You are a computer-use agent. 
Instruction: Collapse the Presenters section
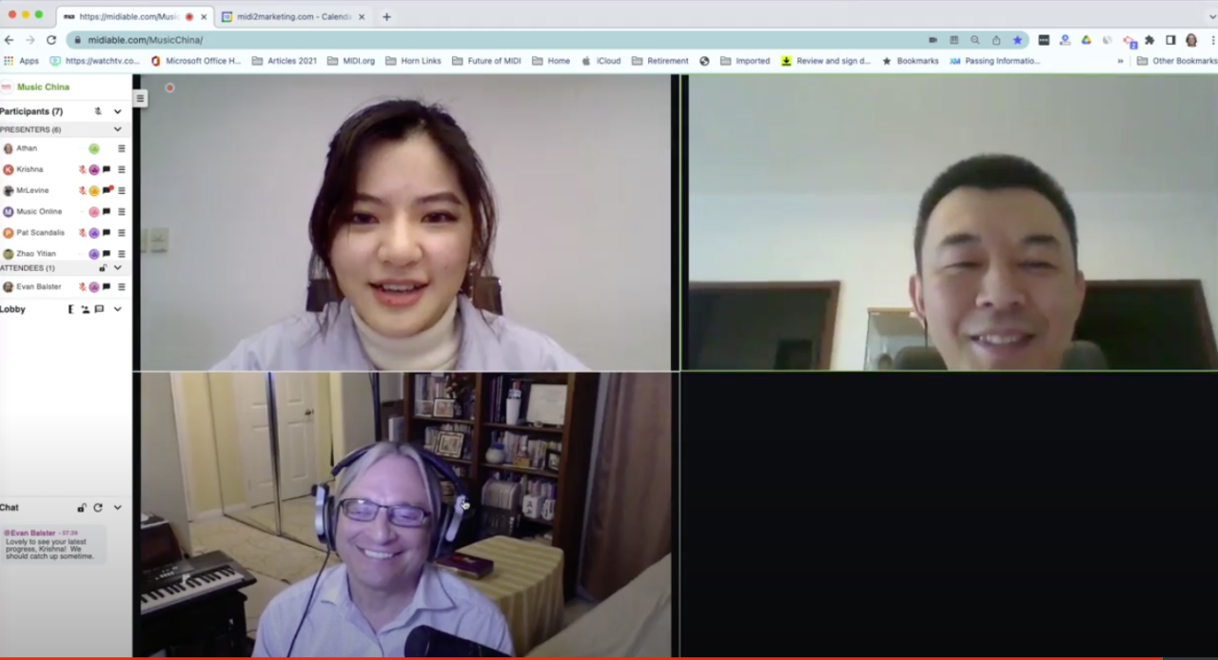(x=118, y=129)
